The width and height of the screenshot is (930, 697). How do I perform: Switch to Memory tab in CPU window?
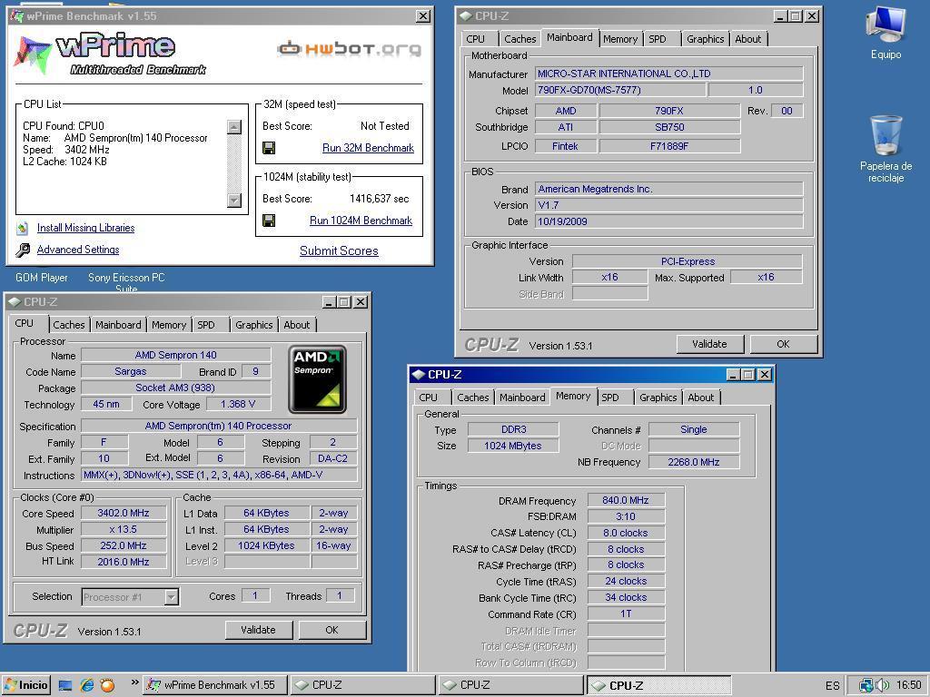pos(168,325)
